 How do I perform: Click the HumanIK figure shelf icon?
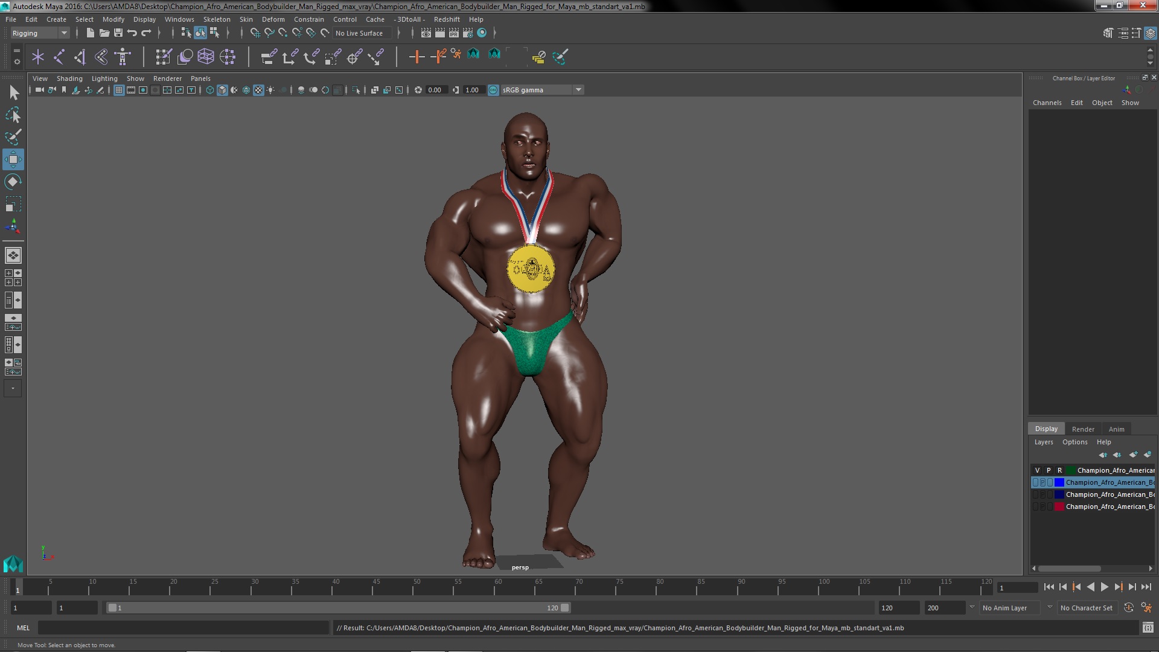coord(123,57)
